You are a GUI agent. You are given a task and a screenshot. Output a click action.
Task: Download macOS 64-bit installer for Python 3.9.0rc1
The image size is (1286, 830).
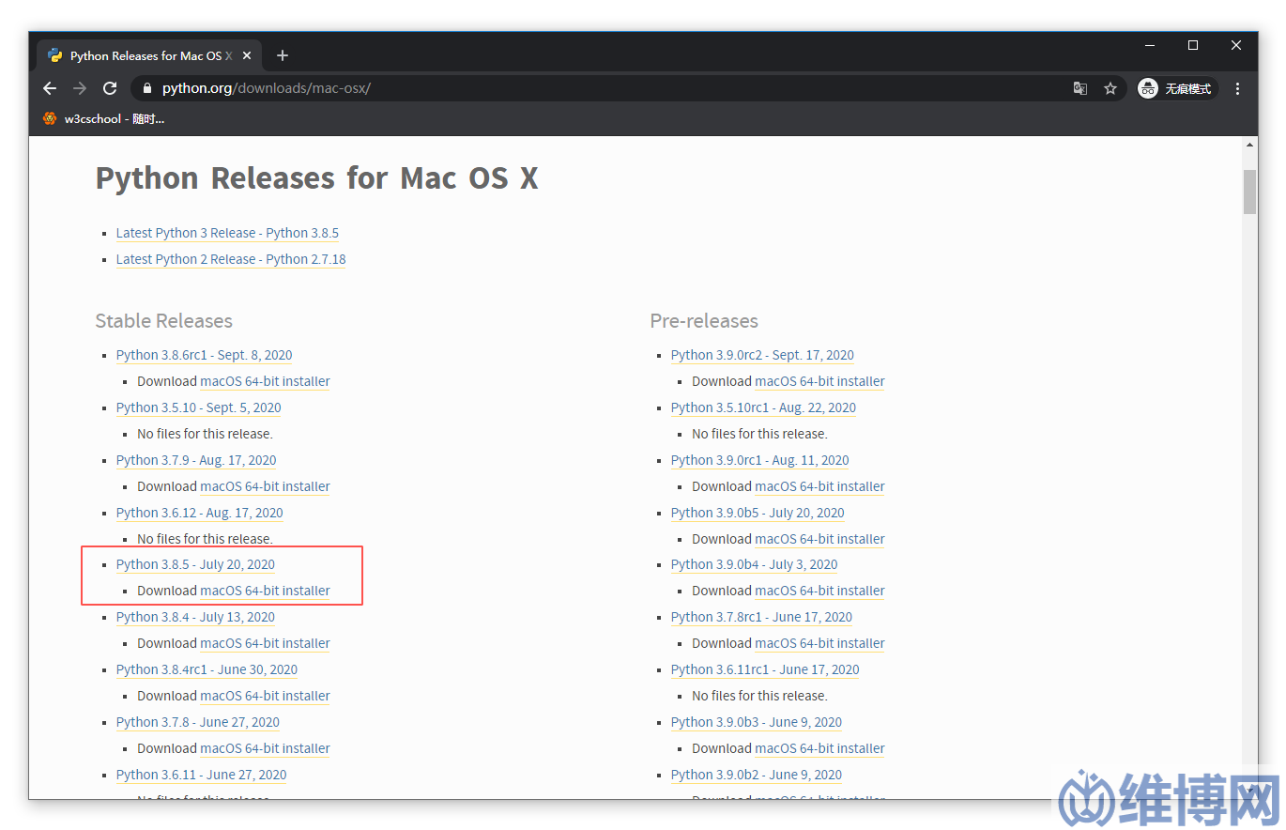[x=820, y=486]
